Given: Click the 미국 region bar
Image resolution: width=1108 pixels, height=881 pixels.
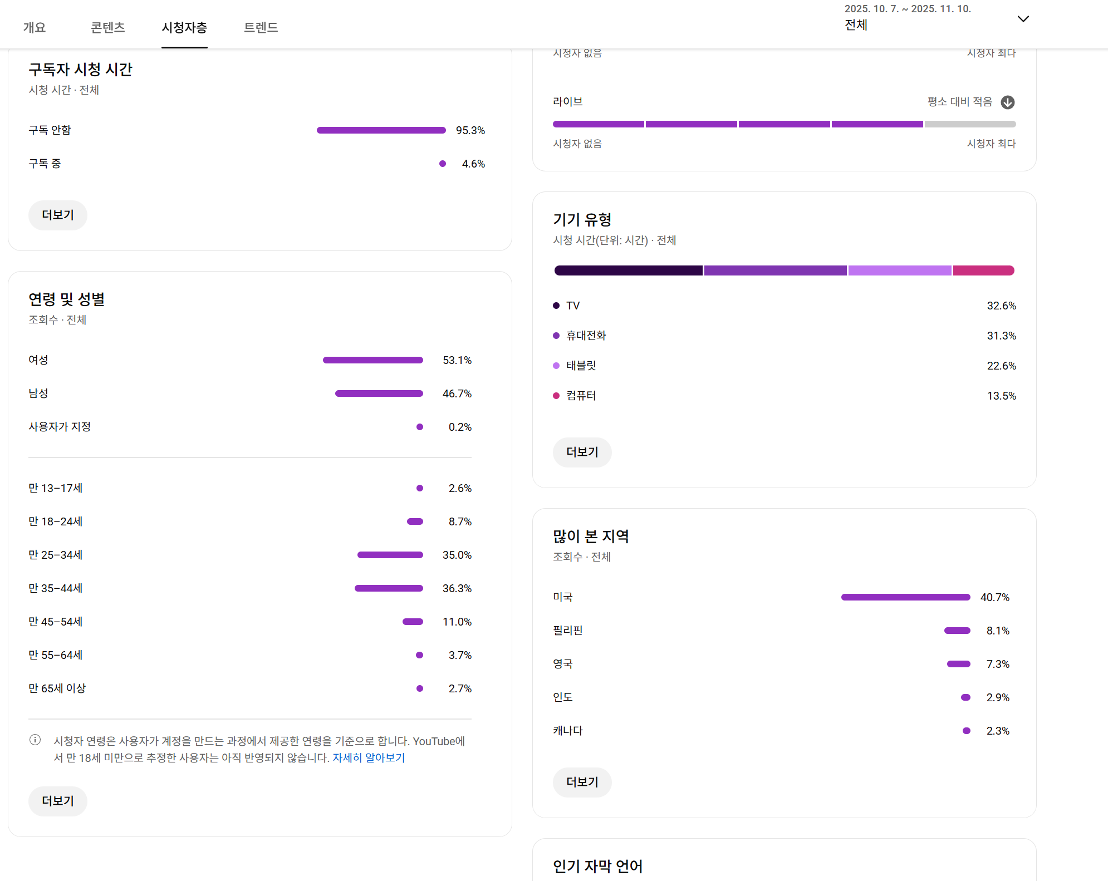Looking at the screenshot, I should (x=905, y=597).
